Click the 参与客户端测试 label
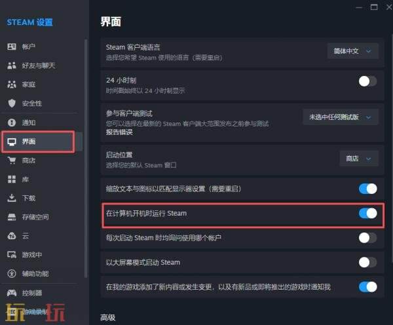Viewport: 393px width, 325px height. point(129,113)
